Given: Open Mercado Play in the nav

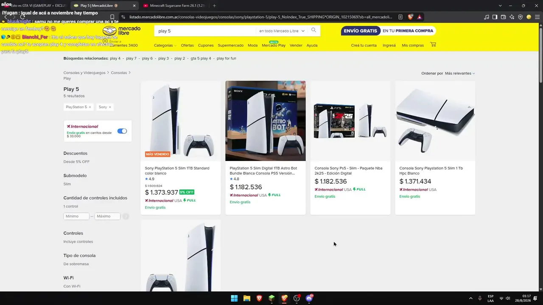Looking at the screenshot, I should click(x=274, y=45).
